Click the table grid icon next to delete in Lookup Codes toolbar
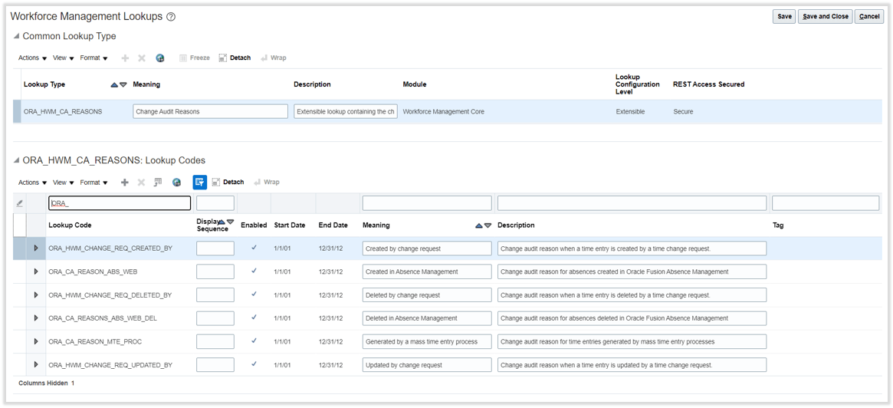This screenshot has width=893, height=408. [x=159, y=183]
